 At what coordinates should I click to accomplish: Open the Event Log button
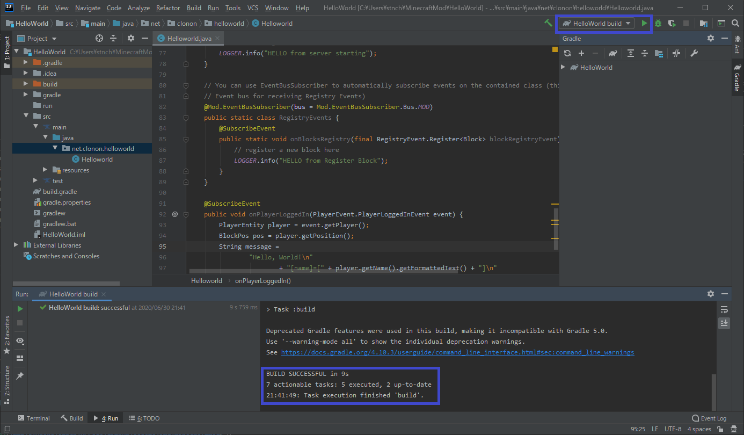click(709, 418)
